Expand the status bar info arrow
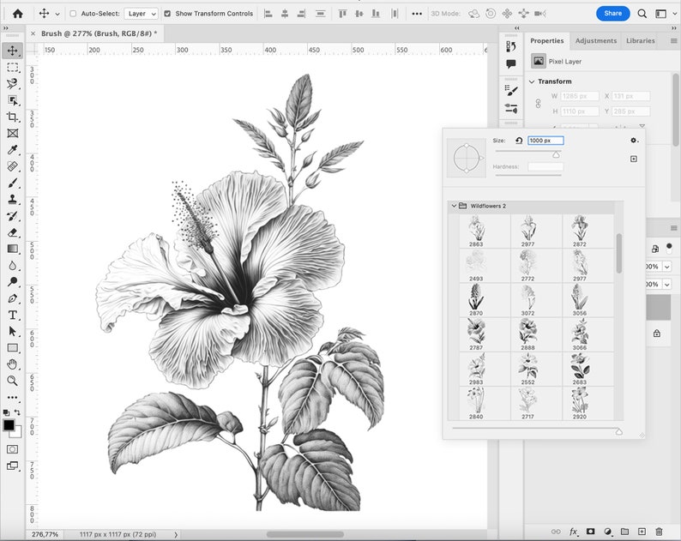This screenshot has width=681, height=541. tap(176, 534)
